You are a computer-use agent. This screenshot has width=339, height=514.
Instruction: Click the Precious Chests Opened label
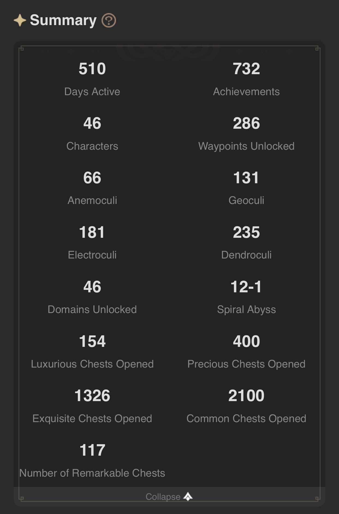pos(246,364)
